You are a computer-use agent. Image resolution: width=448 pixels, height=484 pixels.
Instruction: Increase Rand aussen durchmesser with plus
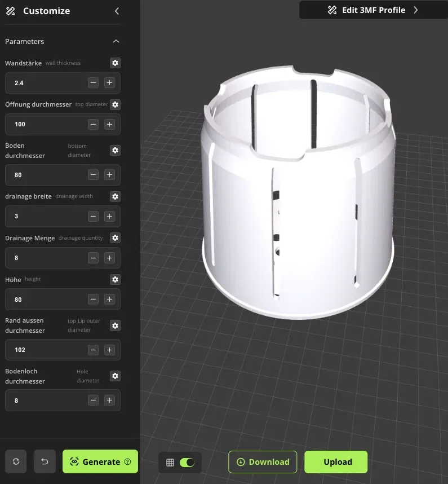coord(109,350)
